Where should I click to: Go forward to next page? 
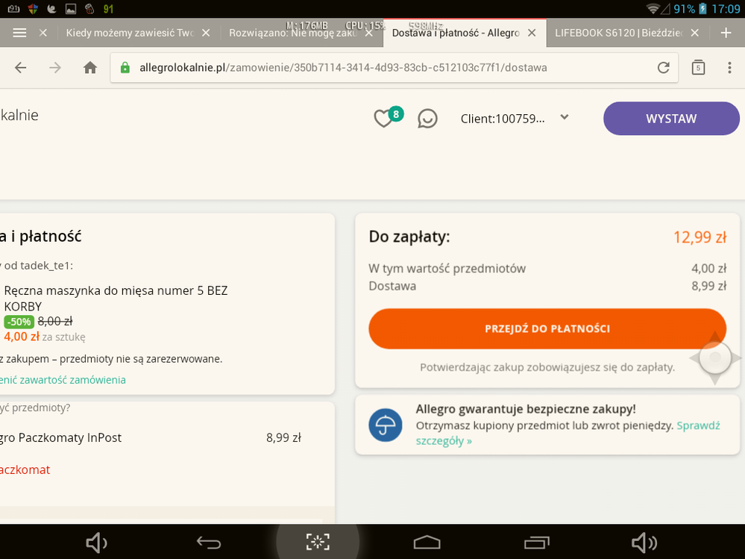click(x=55, y=67)
